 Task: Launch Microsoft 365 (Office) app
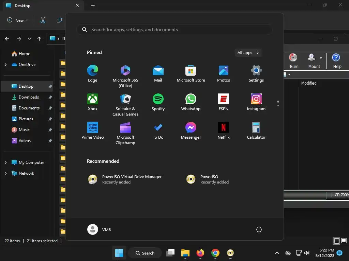[125, 76]
